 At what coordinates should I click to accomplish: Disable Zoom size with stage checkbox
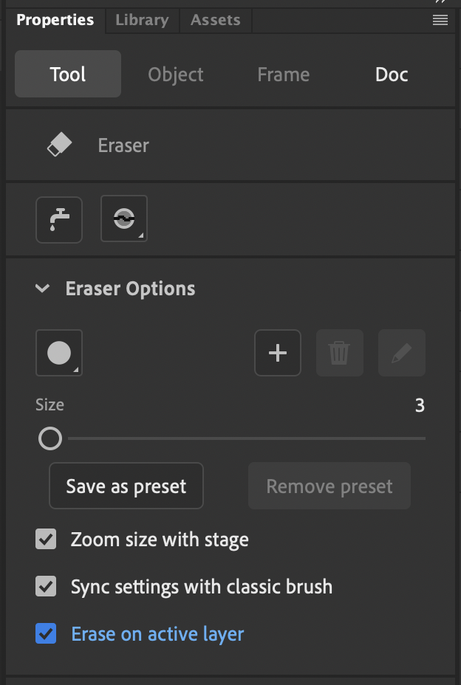pos(46,540)
